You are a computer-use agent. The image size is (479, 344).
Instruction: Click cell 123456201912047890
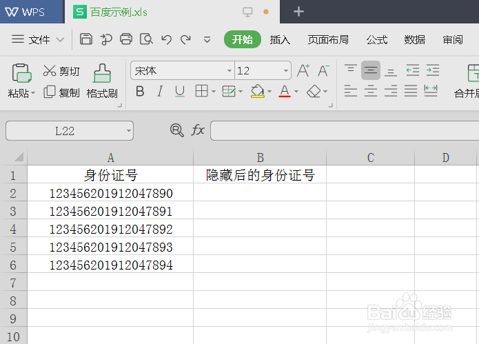[x=110, y=194]
